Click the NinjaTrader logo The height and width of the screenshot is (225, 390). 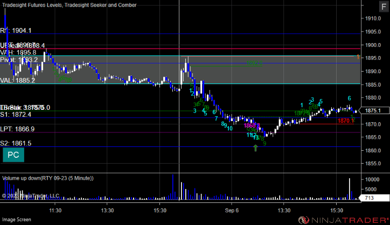tap(343, 220)
